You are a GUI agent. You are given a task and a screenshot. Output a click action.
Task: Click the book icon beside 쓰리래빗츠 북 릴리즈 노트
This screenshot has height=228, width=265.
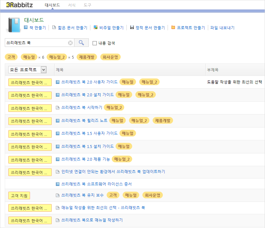(58, 121)
